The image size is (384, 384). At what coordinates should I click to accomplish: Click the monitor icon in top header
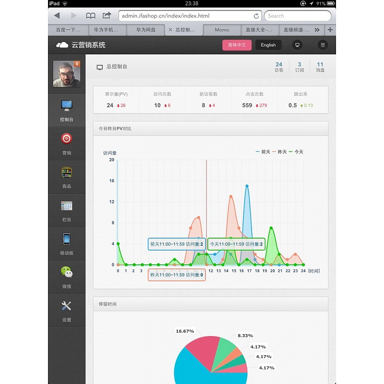point(298,45)
